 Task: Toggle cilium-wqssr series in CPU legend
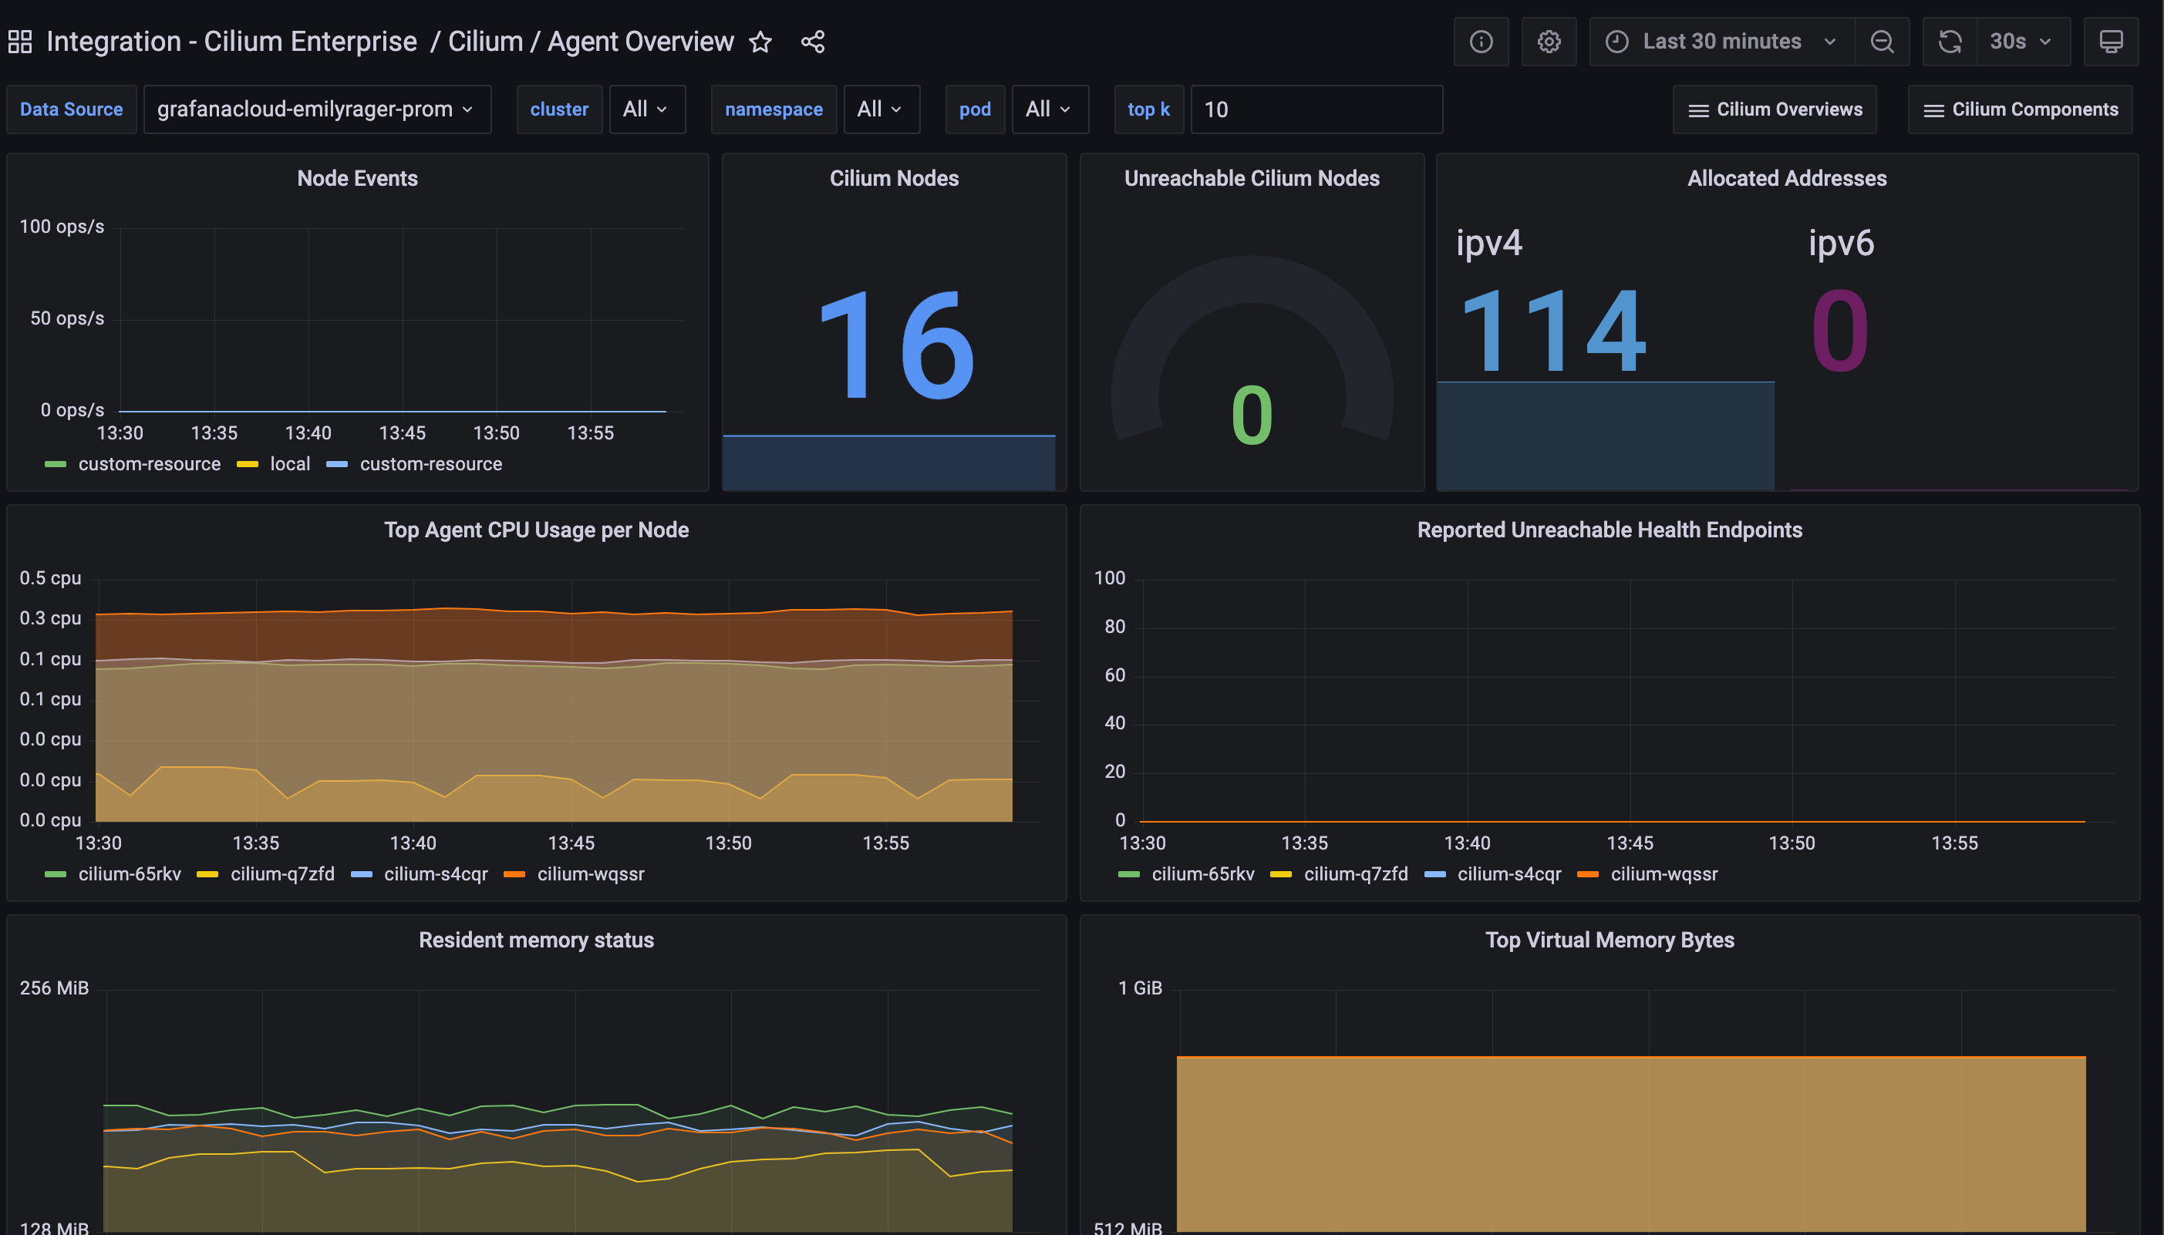point(591,873)
